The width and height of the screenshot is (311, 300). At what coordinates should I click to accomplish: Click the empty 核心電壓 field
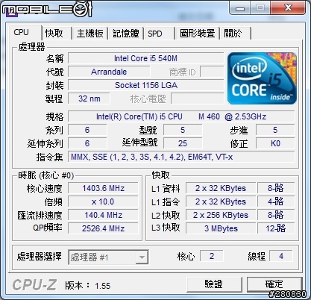tap(198, 99)
